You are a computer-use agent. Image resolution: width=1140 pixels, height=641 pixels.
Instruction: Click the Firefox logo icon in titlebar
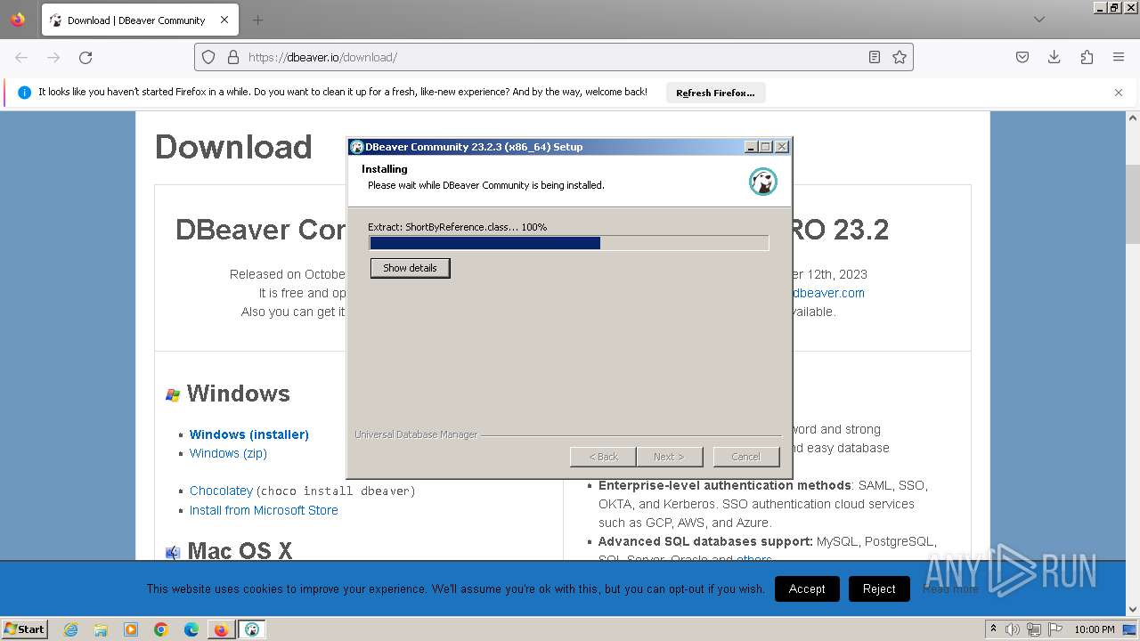pos(18,20)
